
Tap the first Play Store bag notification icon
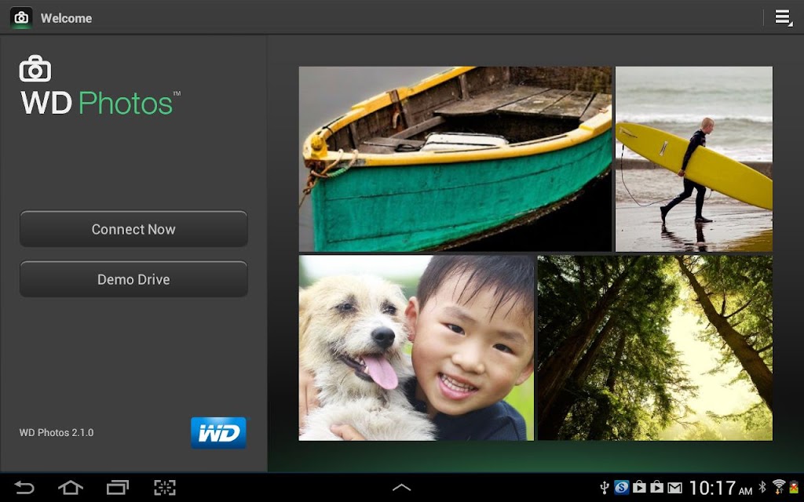pos(639,487)
